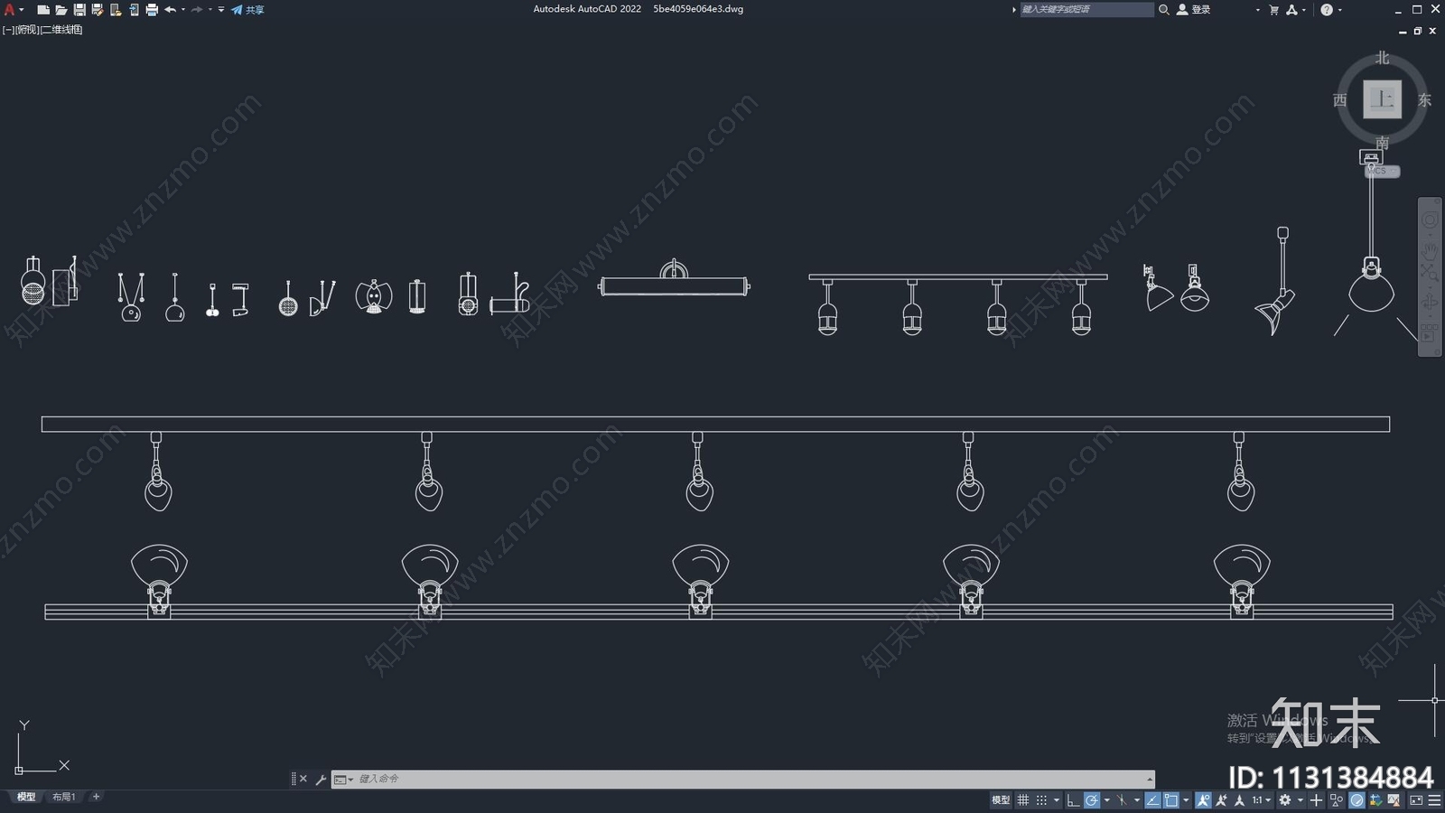Open object snap settings dropdown arrow
The height and width of the screenshot is (813, 1445).
click(1186, 800)
